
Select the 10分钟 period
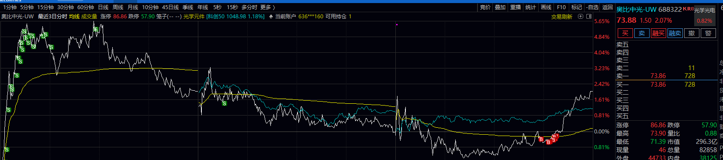(x=150, y=7)
